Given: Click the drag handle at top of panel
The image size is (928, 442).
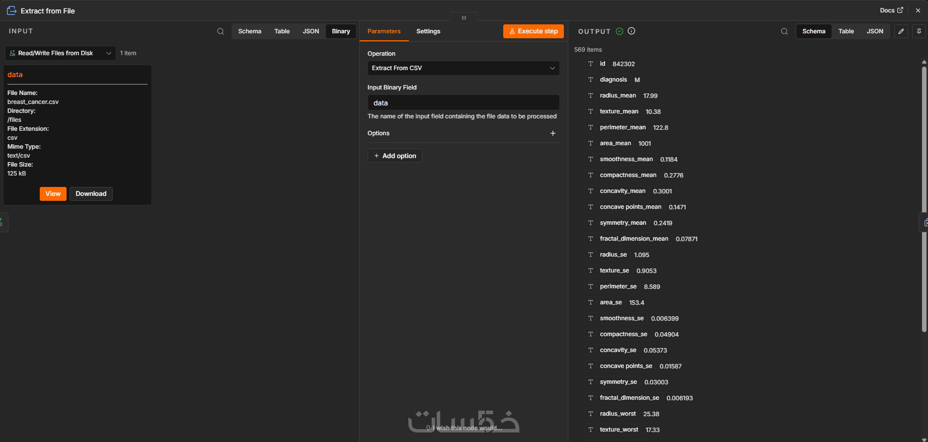Looking at the screenshot, I should (x=464, y=17).
